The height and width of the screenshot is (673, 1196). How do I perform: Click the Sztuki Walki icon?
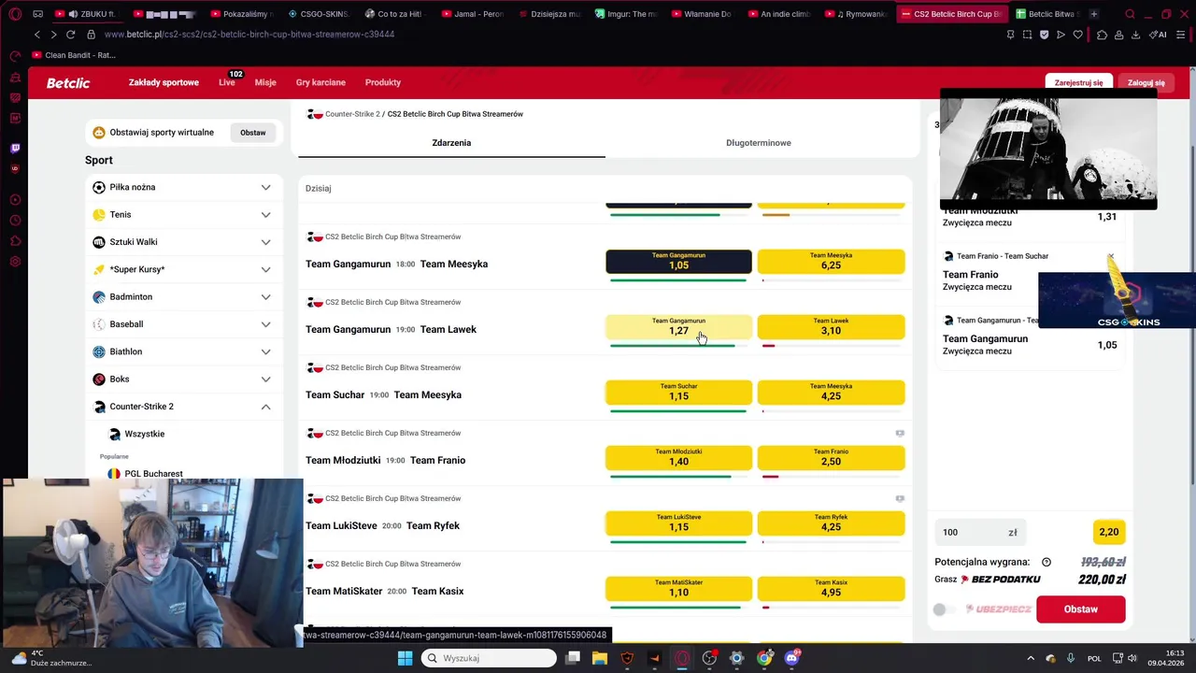point(99,242)
